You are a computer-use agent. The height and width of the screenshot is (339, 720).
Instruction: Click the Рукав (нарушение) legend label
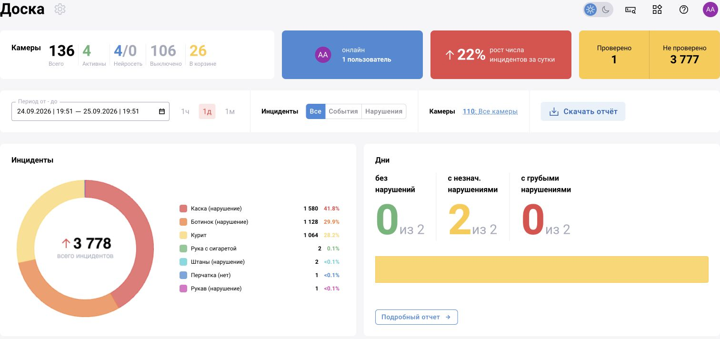coord(216,289)
